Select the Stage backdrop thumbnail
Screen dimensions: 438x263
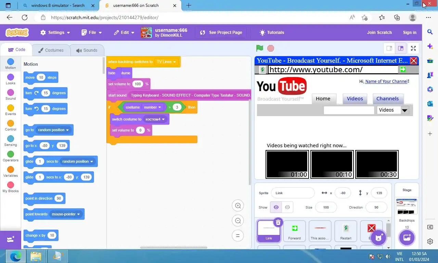[x=407, y=206]
